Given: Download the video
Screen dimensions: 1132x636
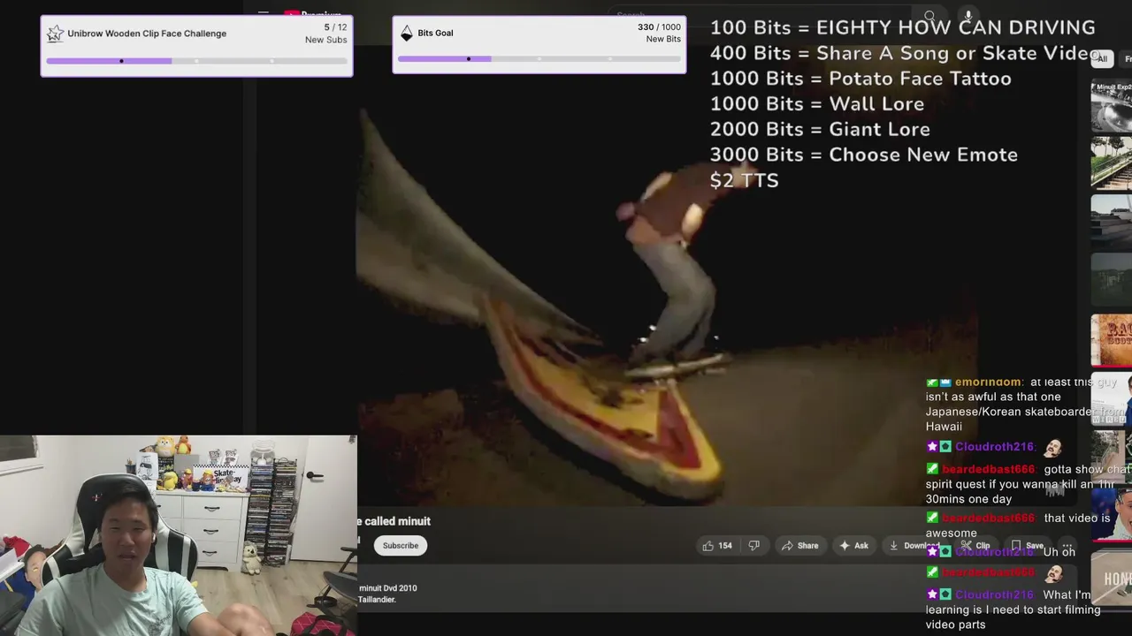Looking at the screenshot, I should point(914,546).
